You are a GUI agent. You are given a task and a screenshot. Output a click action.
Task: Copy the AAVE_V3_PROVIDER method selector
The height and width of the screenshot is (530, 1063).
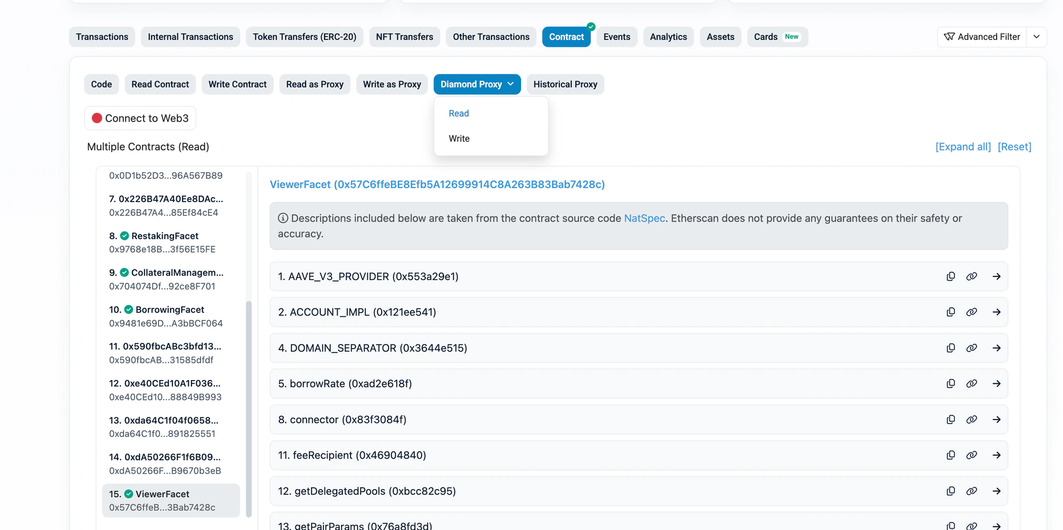(950, 276)
